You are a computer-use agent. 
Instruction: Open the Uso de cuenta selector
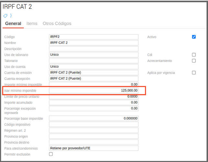click(x=94, y=67)
